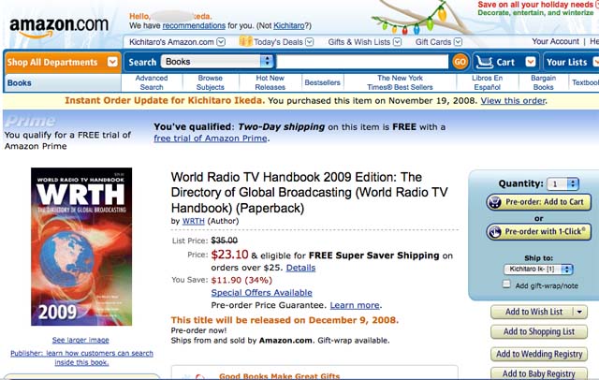
Task: Click Add to Wedding Registry button
Action: 539,354
